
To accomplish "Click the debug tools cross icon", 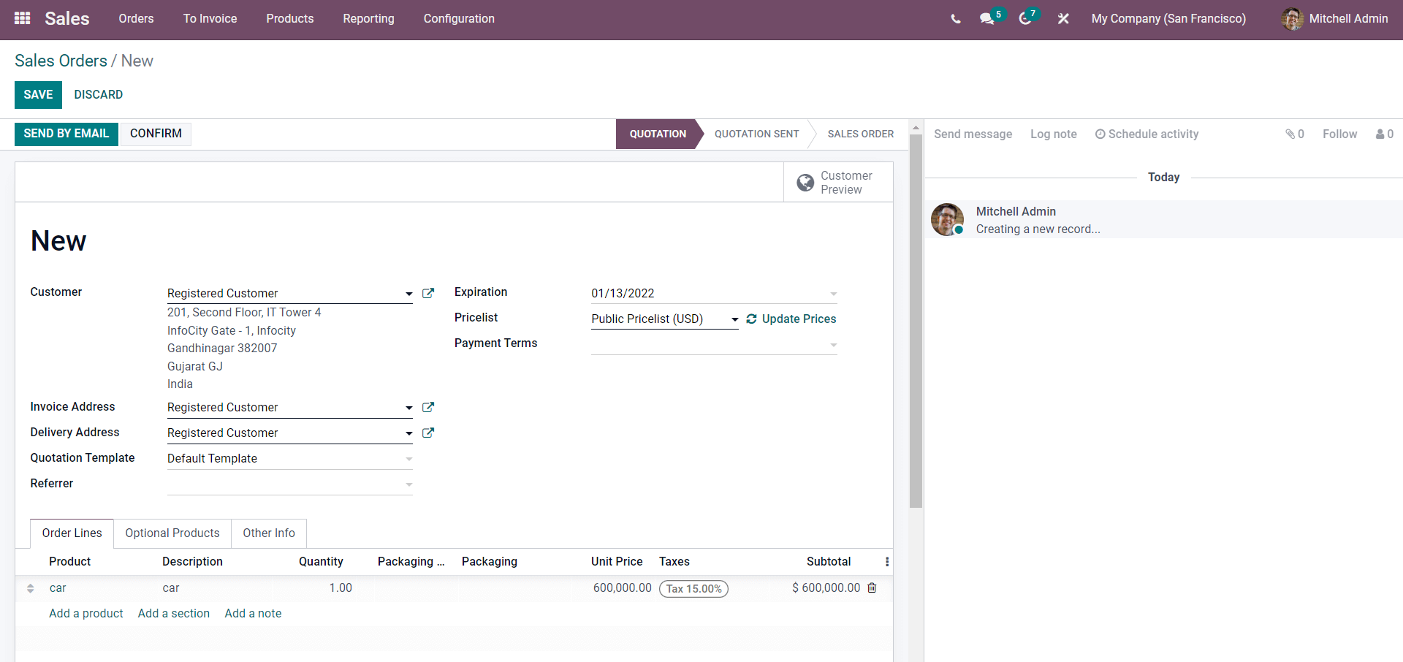I will (x=1063, y=19).
